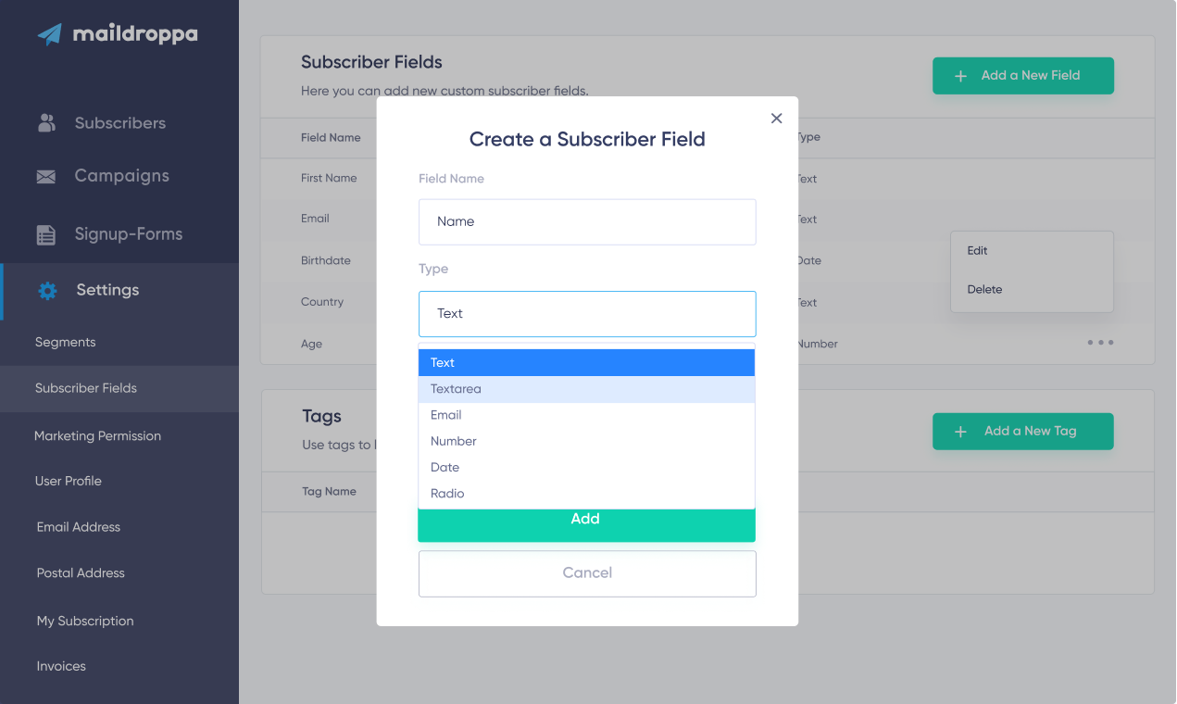Click the Campaigns envelope icon
Viewport: 1177px width, 704px height.
(46, 176)
